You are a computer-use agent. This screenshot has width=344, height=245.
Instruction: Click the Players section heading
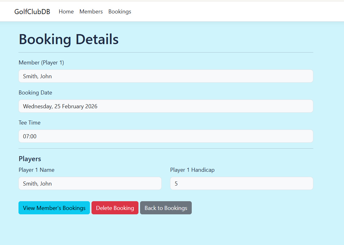point(30,159)
